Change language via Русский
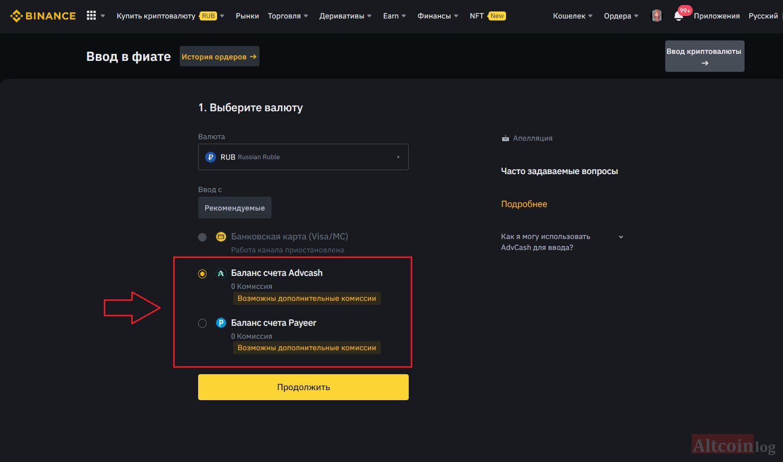The height and width of the screenshot is (462, 783). [x=763, y=16]
